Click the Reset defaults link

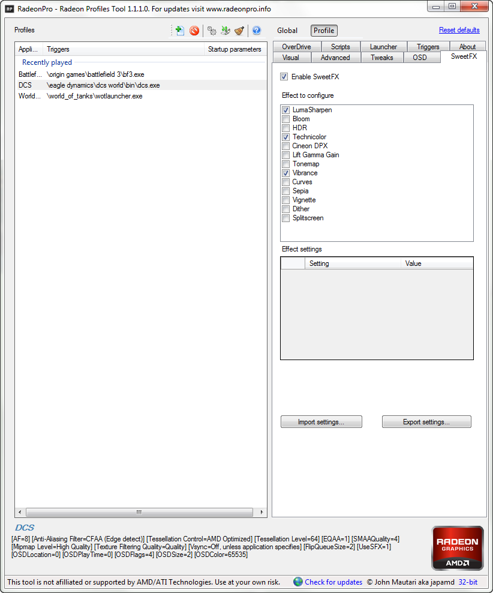[x=459, y=30]
